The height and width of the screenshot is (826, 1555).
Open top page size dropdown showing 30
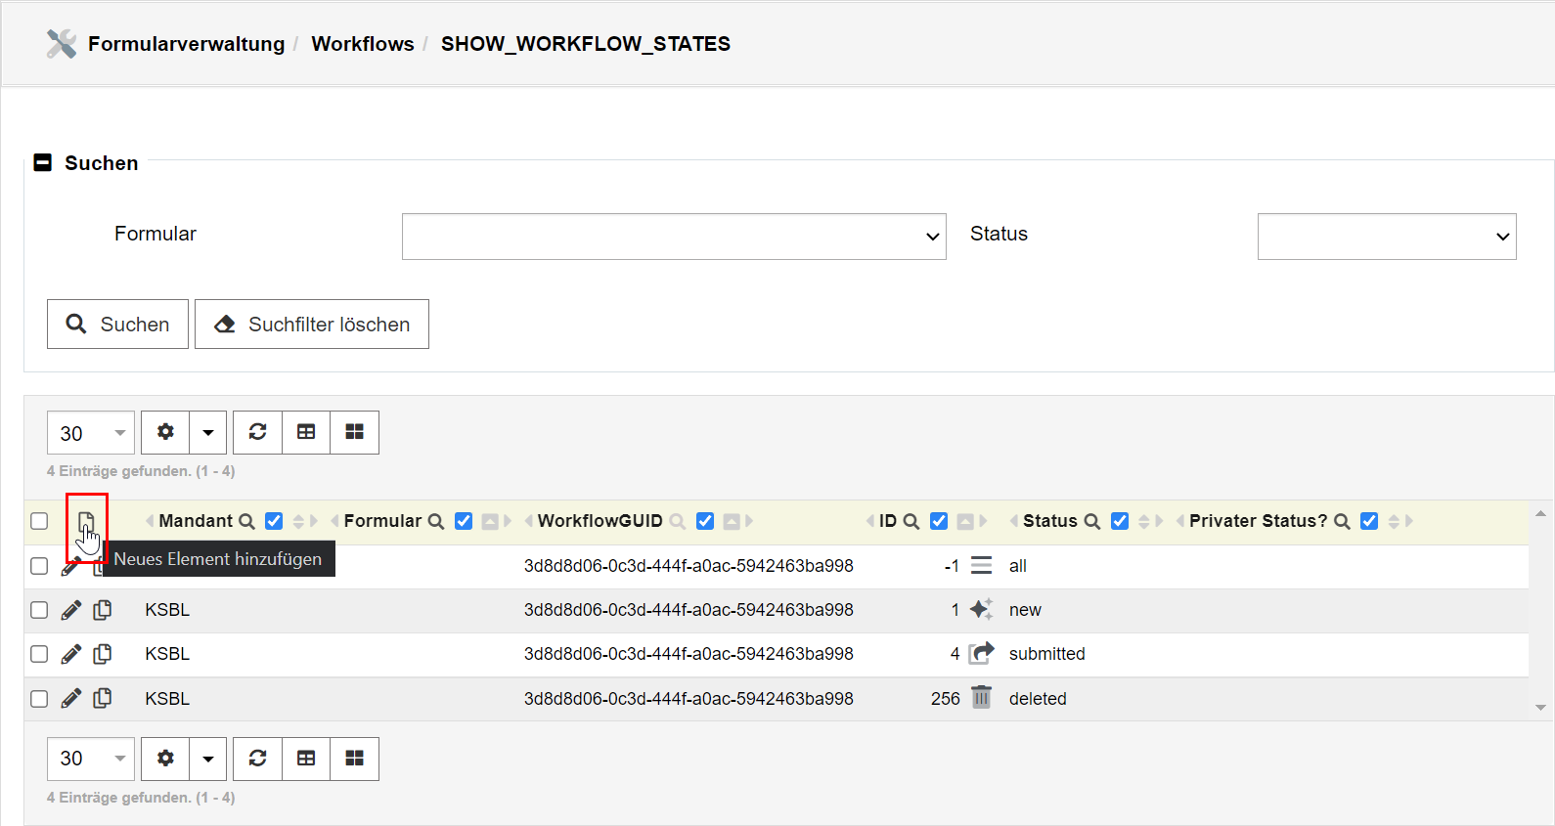(x=91, y=433)
